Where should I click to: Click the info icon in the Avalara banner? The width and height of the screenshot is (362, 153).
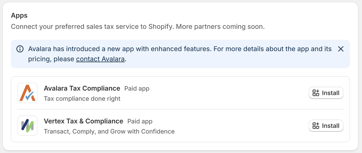click(x=20, y=49)
